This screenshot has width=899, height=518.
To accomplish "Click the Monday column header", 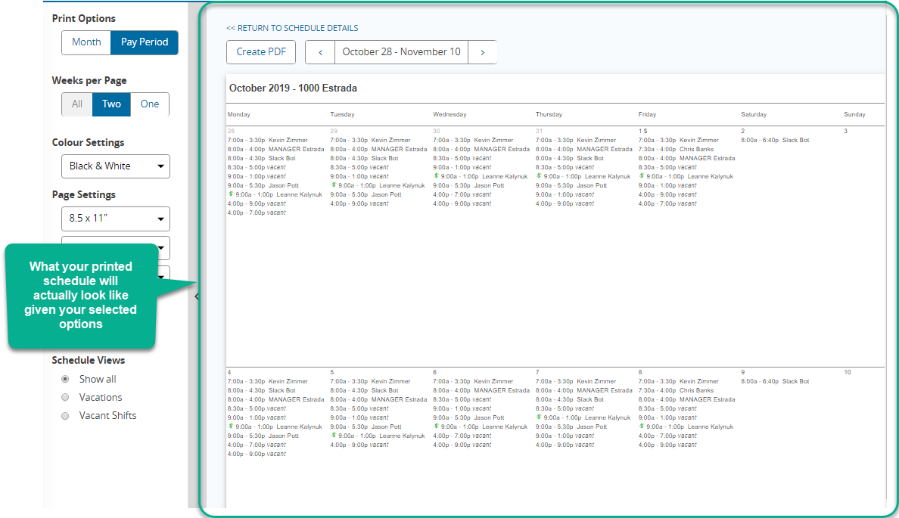I will click(x=239, y=115).
